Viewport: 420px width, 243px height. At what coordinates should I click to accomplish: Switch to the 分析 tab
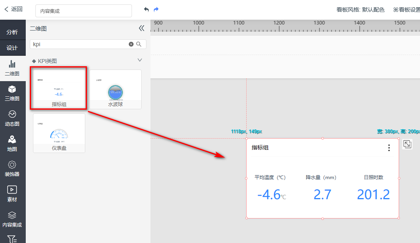[x=12, y=32]
